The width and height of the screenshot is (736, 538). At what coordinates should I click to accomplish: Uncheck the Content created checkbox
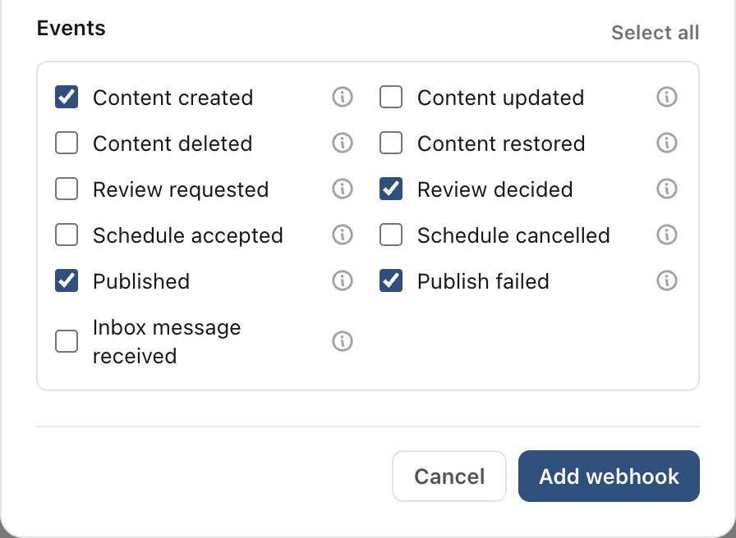[x=67, y=97]
